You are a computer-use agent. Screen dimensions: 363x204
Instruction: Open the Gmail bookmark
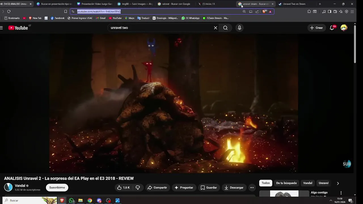tap(101, 18)
